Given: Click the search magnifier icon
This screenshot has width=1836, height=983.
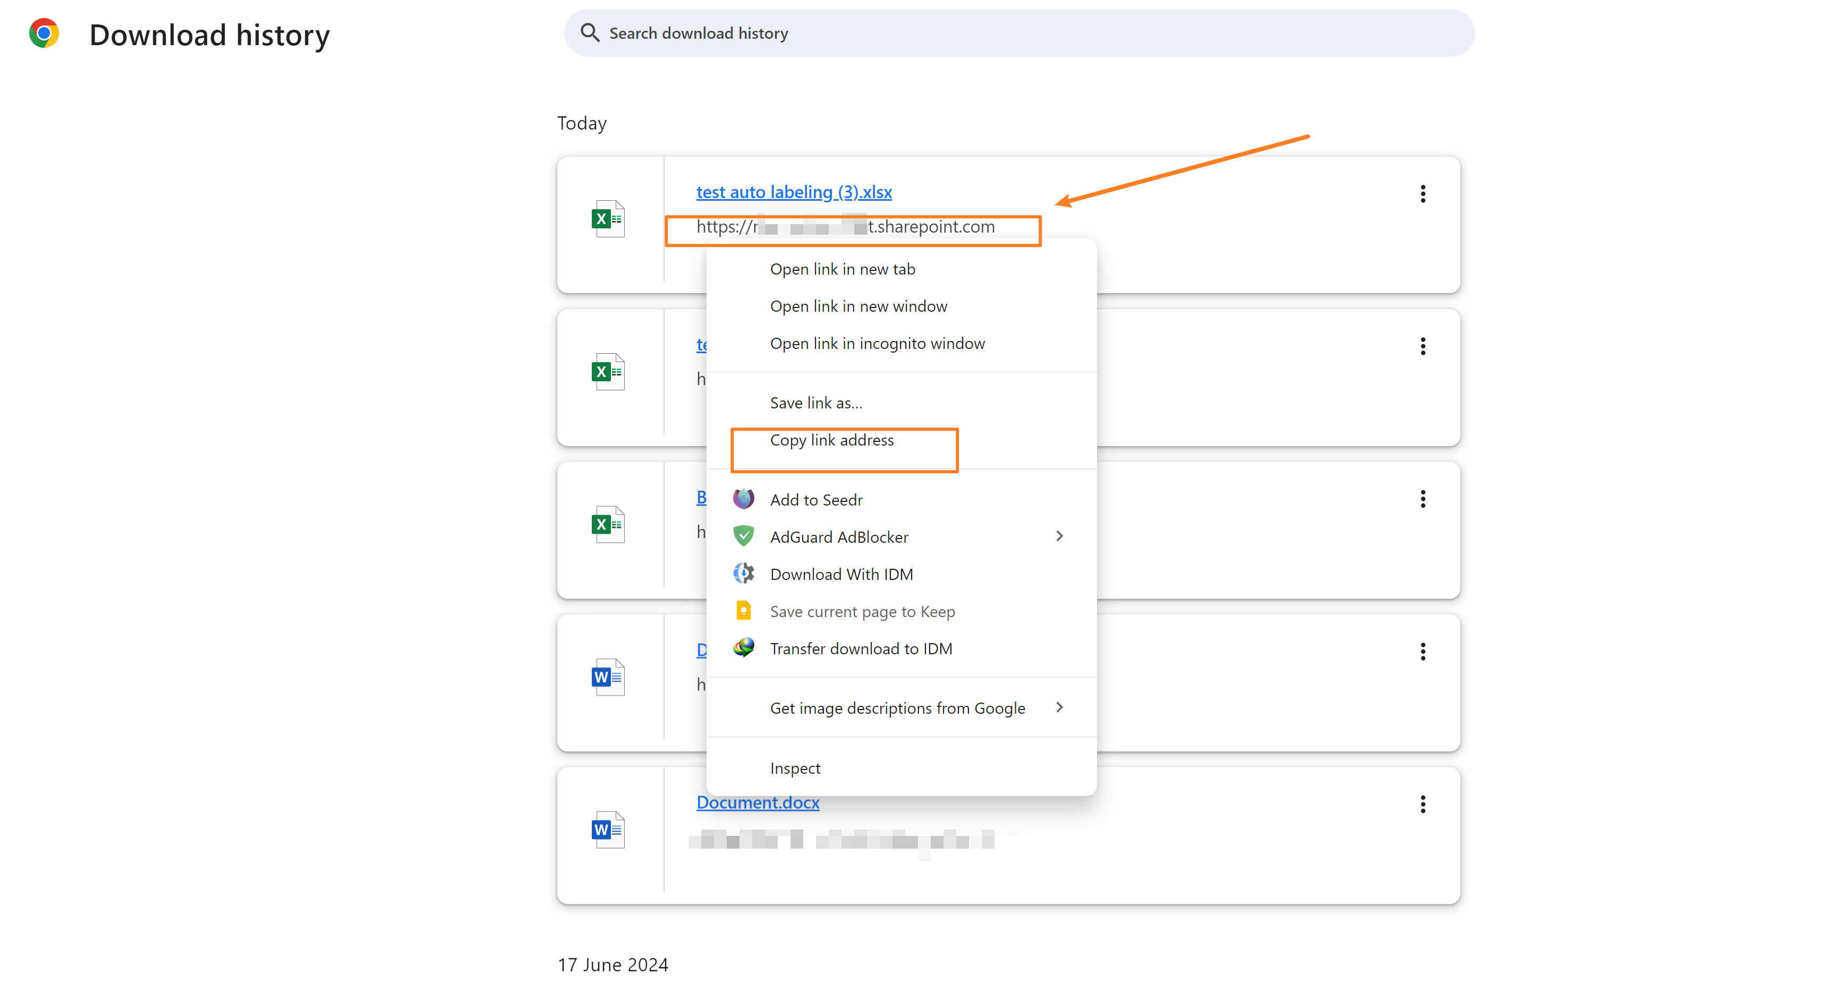Looking at the screenshot, I should tap(590, 33).
